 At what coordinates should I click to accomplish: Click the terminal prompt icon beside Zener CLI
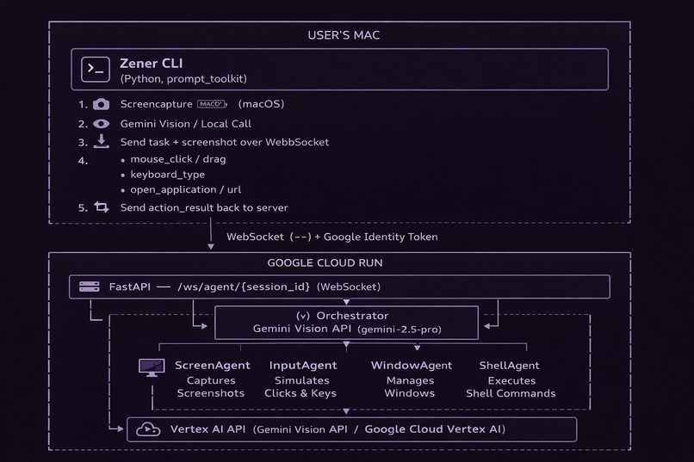pos(96,69)
